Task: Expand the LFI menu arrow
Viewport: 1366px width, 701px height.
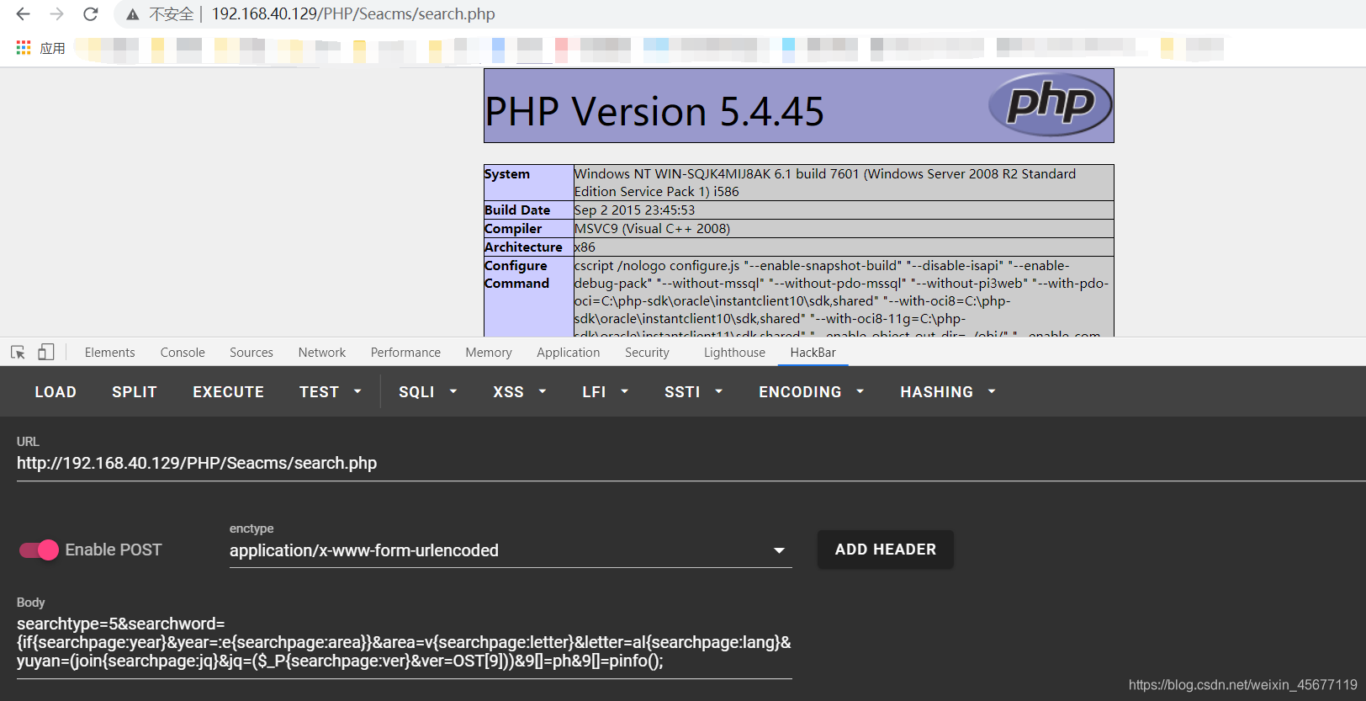Action: [625, 391]
